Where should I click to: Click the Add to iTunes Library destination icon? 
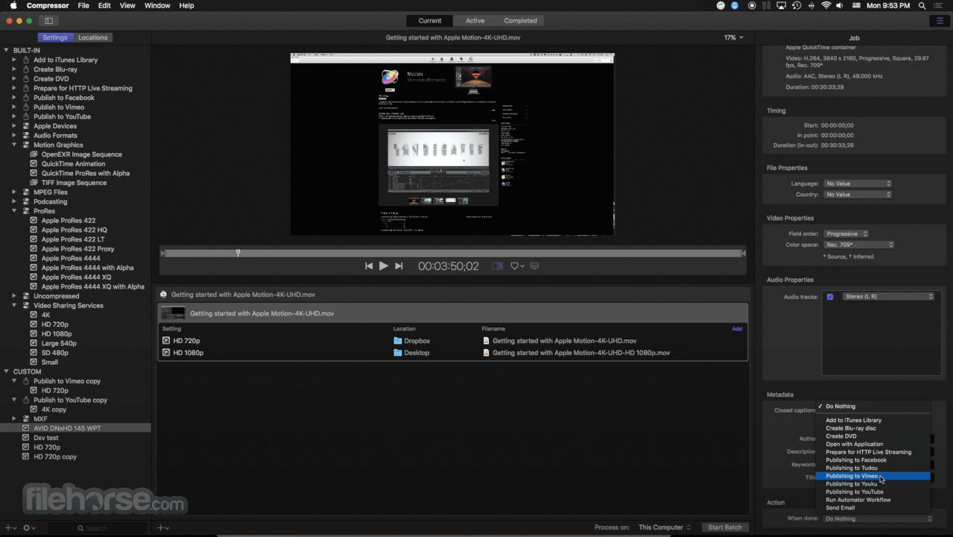[x=26, y=60]
